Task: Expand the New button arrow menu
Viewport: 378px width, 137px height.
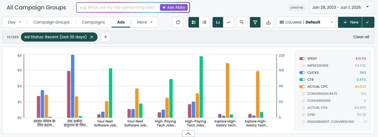Action: pos(368,22)
